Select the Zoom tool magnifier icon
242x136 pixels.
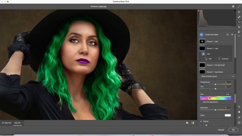click(239, 107)
